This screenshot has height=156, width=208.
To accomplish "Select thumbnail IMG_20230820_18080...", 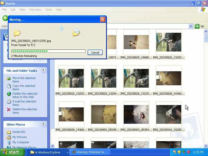I will [x=136, y=42].
